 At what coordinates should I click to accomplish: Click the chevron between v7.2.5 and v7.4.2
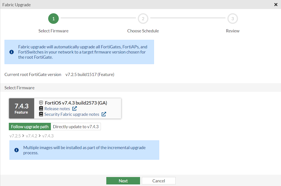click(23, 136)
